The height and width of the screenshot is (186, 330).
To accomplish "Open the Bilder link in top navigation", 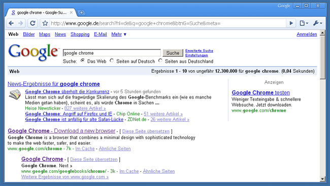I will click(x=28, y=34).
